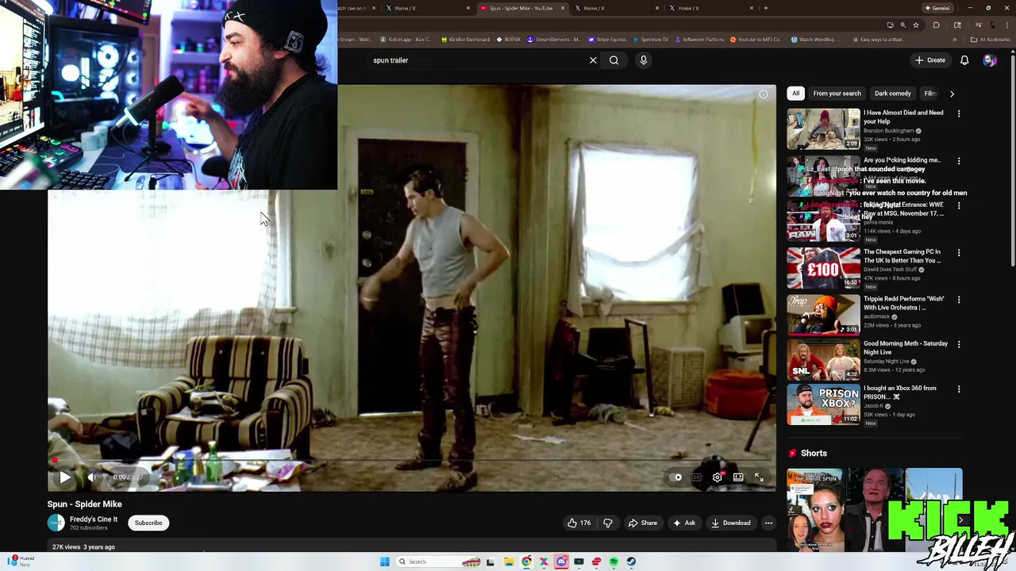Open options for 'Are you f*cking kidding me' video

959,161
